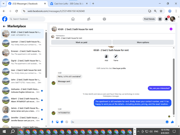Open Jose conversation in list

(x=22, y=72)
